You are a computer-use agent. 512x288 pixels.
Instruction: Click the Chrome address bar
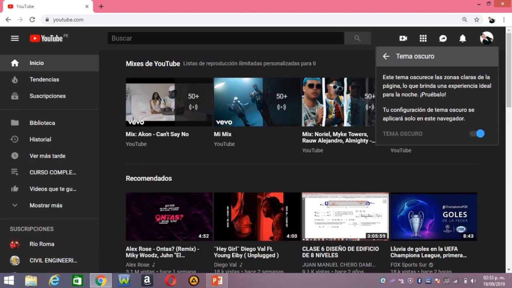tap(252, 20)
